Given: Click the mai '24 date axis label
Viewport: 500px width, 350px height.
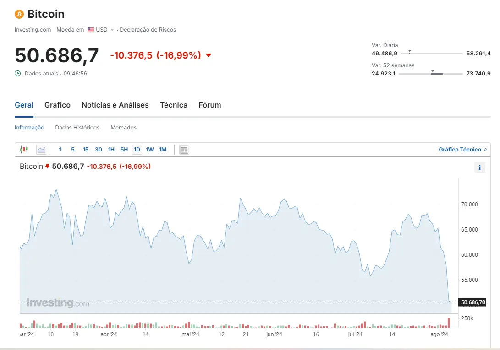Looking at the screenshot, I should (190, 334).
